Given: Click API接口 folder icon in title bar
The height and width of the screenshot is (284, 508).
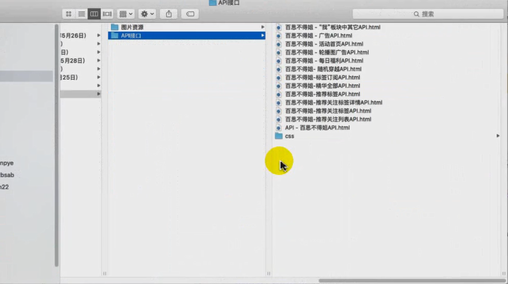Looking at the screenshot, I should pos(212,3).
